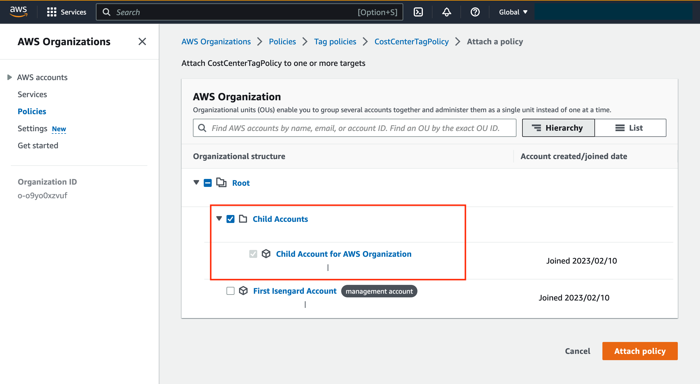Screen dimensions: 700x384
Task: Click the Attach policy button
Action: coord(640,351)
